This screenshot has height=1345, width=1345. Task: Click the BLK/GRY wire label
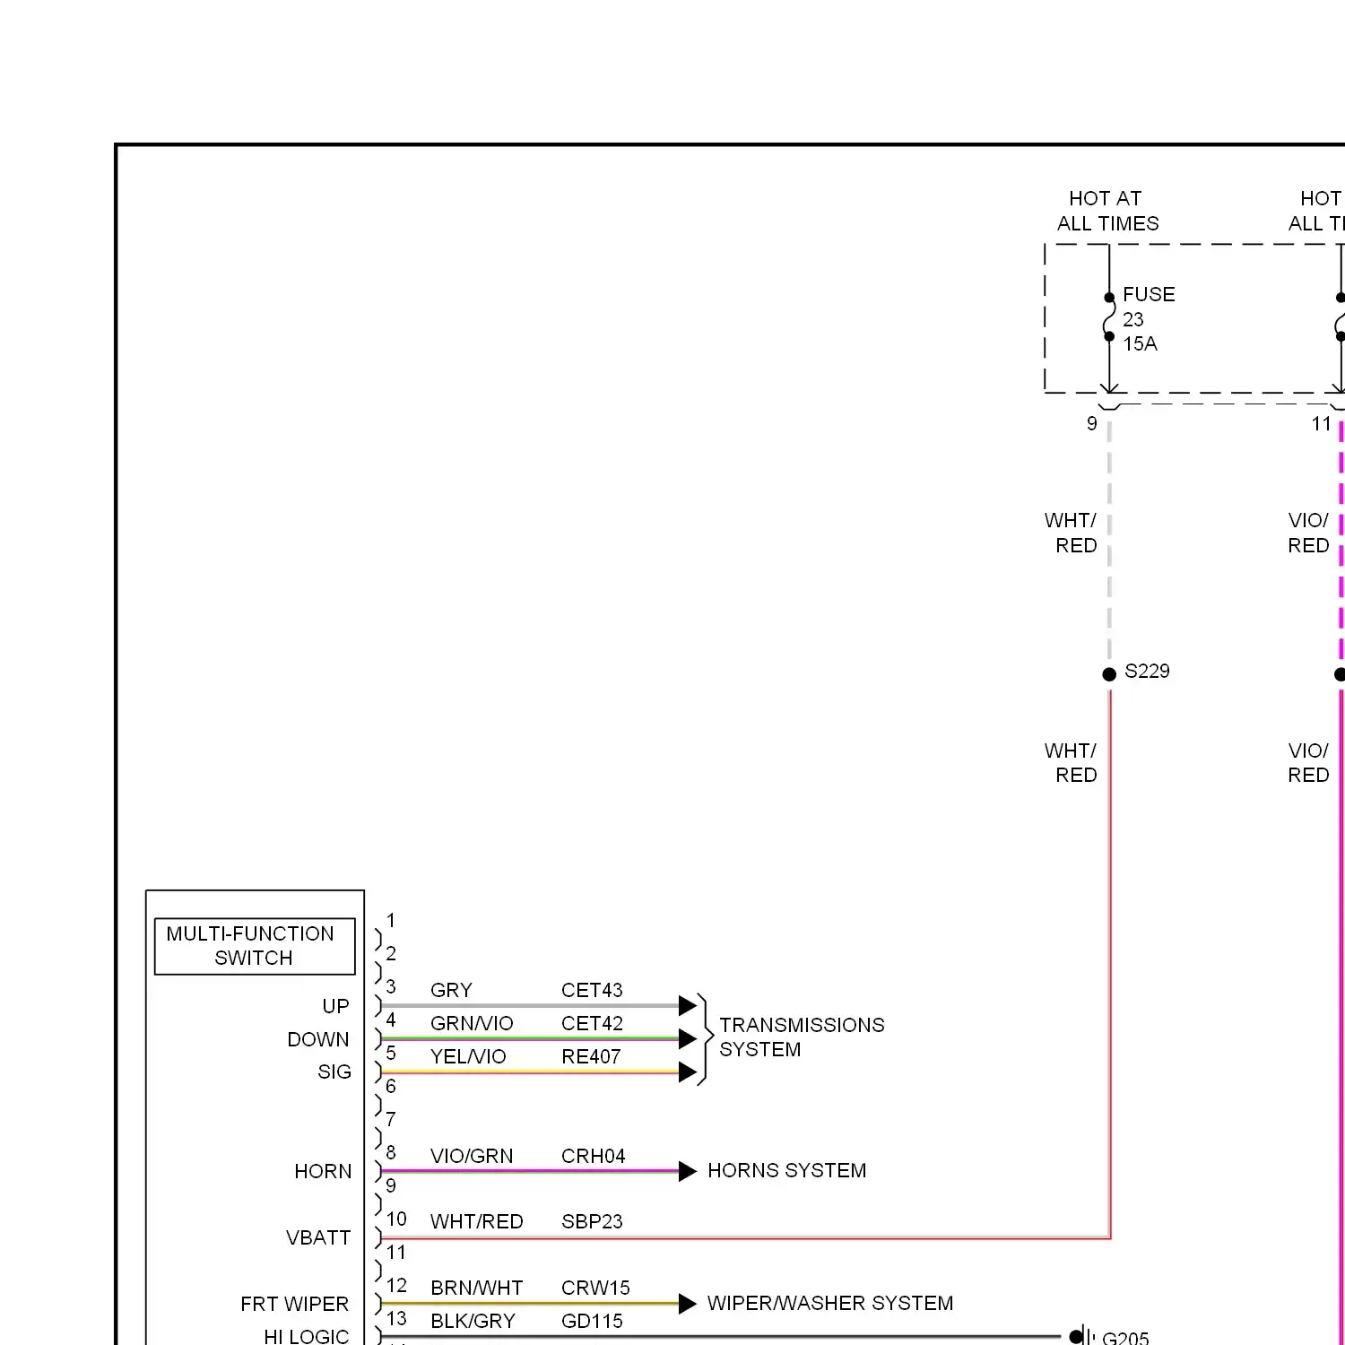473,1321
